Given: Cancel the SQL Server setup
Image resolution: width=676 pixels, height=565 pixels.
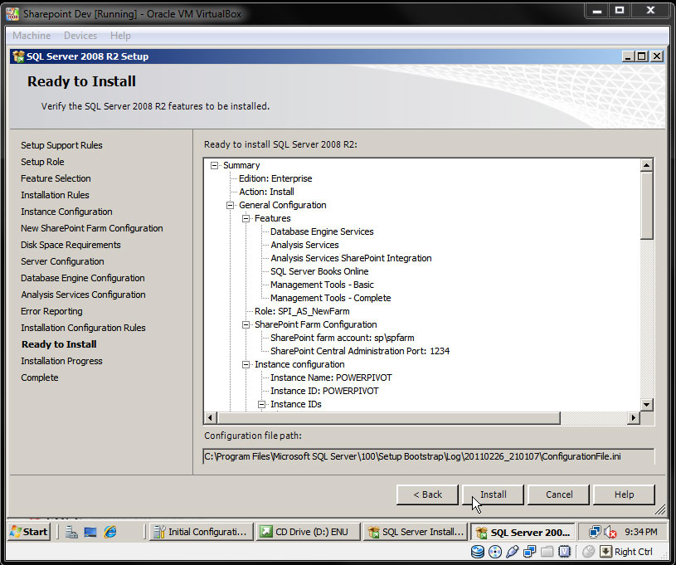Looking at the screenshot, I should coord(559,494).
